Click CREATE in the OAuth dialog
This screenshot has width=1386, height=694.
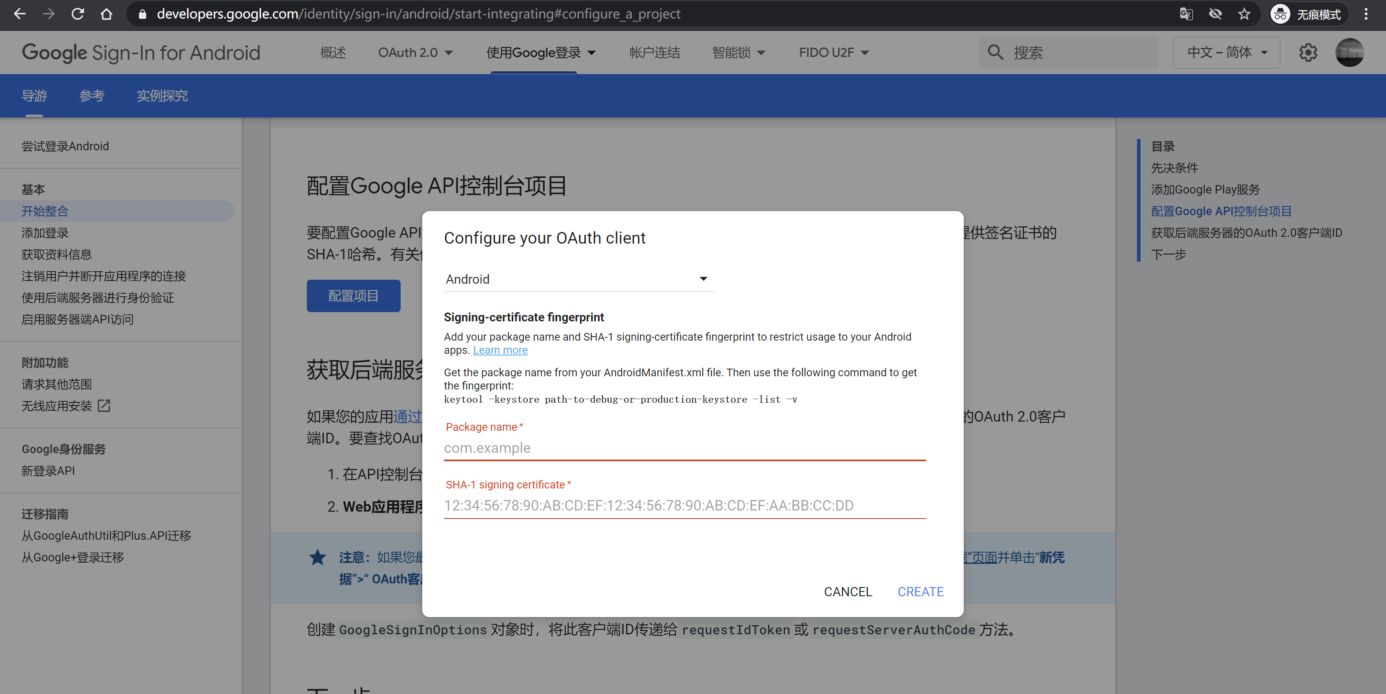(921, 592)
